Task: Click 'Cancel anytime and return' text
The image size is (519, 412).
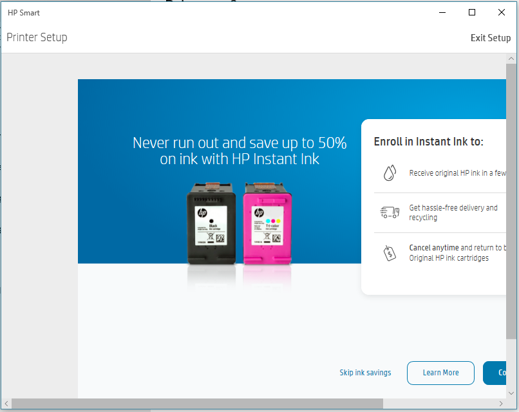Action: pos(457,253)
